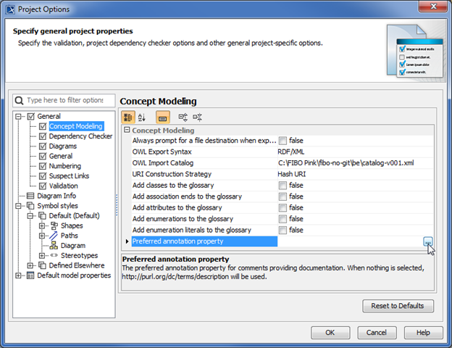Click the OWL Import Catalog path value
Viewport: 452px width, 348px height.
[346, 163]
